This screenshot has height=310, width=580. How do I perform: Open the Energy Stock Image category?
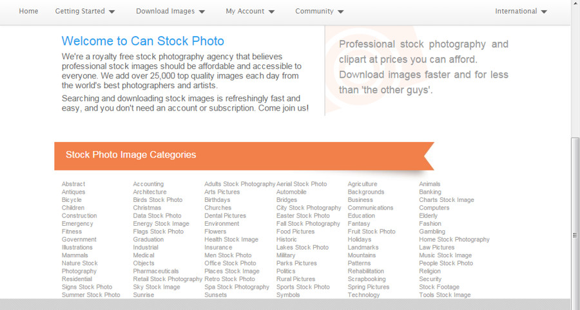[x=161, y=224]
